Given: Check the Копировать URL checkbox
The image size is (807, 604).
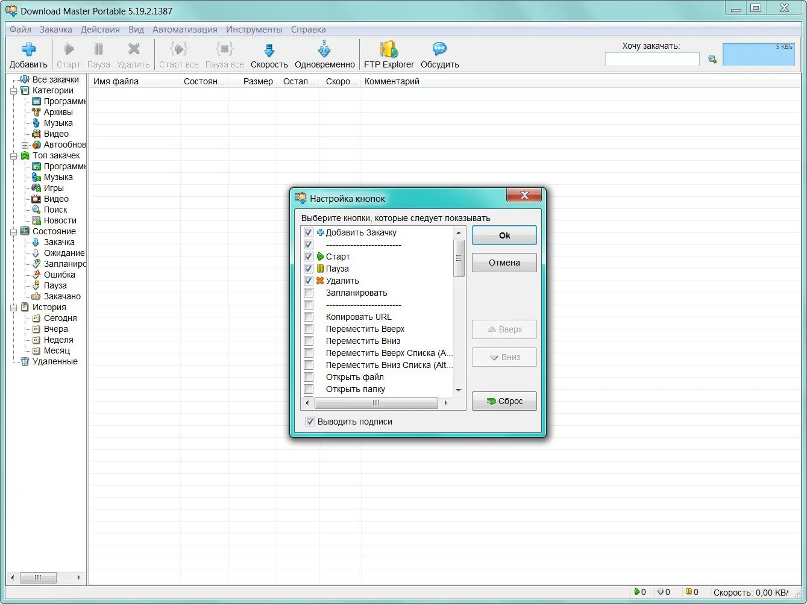Looking at the screenshot, I should [x=309, y=317].
